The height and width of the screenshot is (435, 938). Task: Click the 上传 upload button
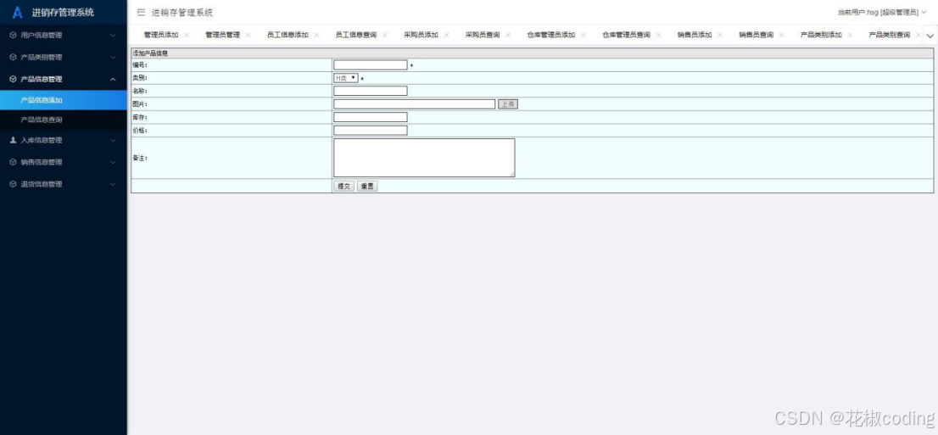tap(508, 104)
